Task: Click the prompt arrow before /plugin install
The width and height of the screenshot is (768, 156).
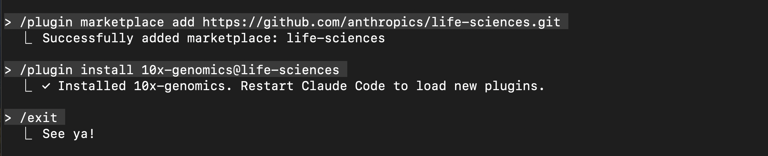Action: coord(8,70)
